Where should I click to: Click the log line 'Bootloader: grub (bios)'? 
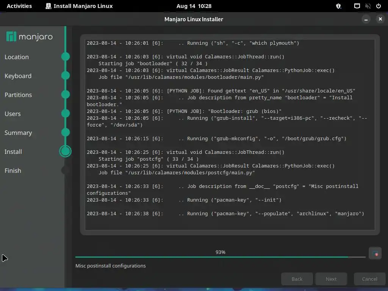coord(184,111)
